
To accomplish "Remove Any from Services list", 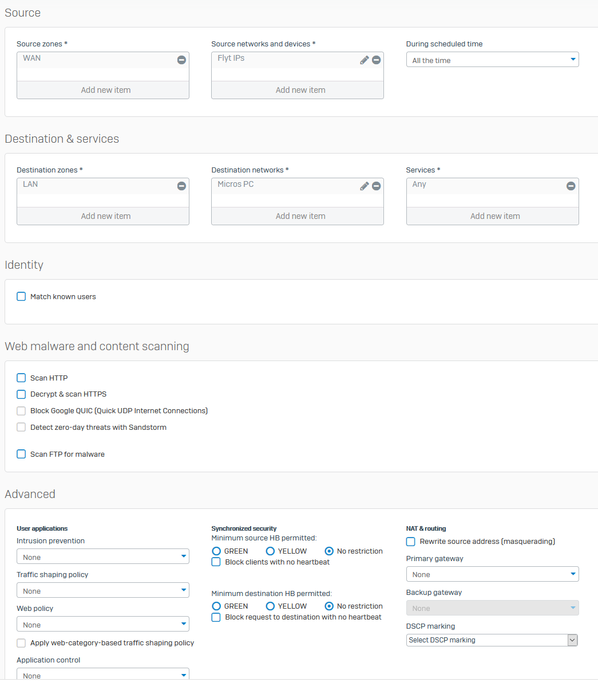I will (x=571, y=186).
